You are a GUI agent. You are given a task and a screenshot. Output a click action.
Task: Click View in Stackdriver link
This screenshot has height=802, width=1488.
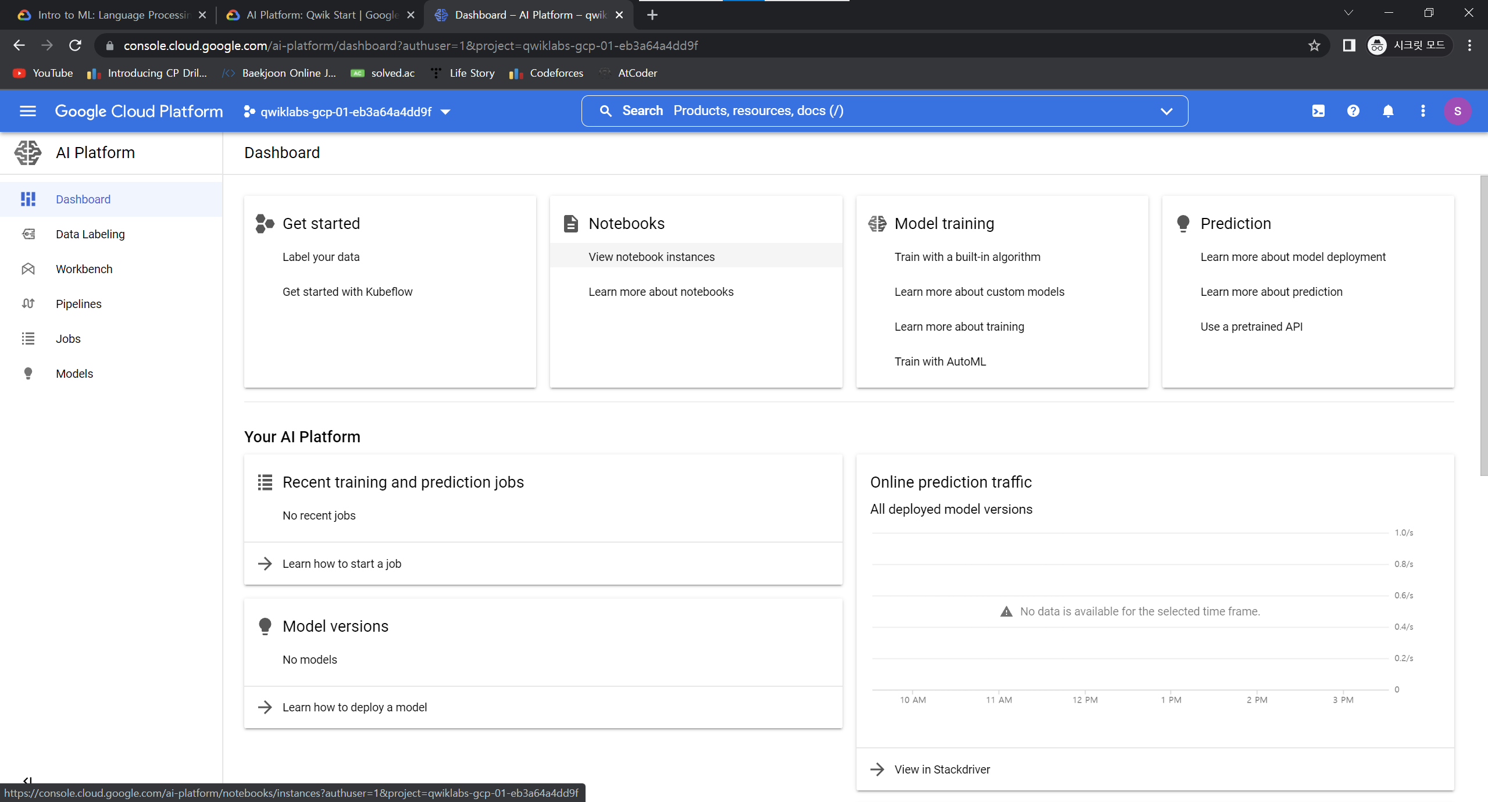(941, 769)
